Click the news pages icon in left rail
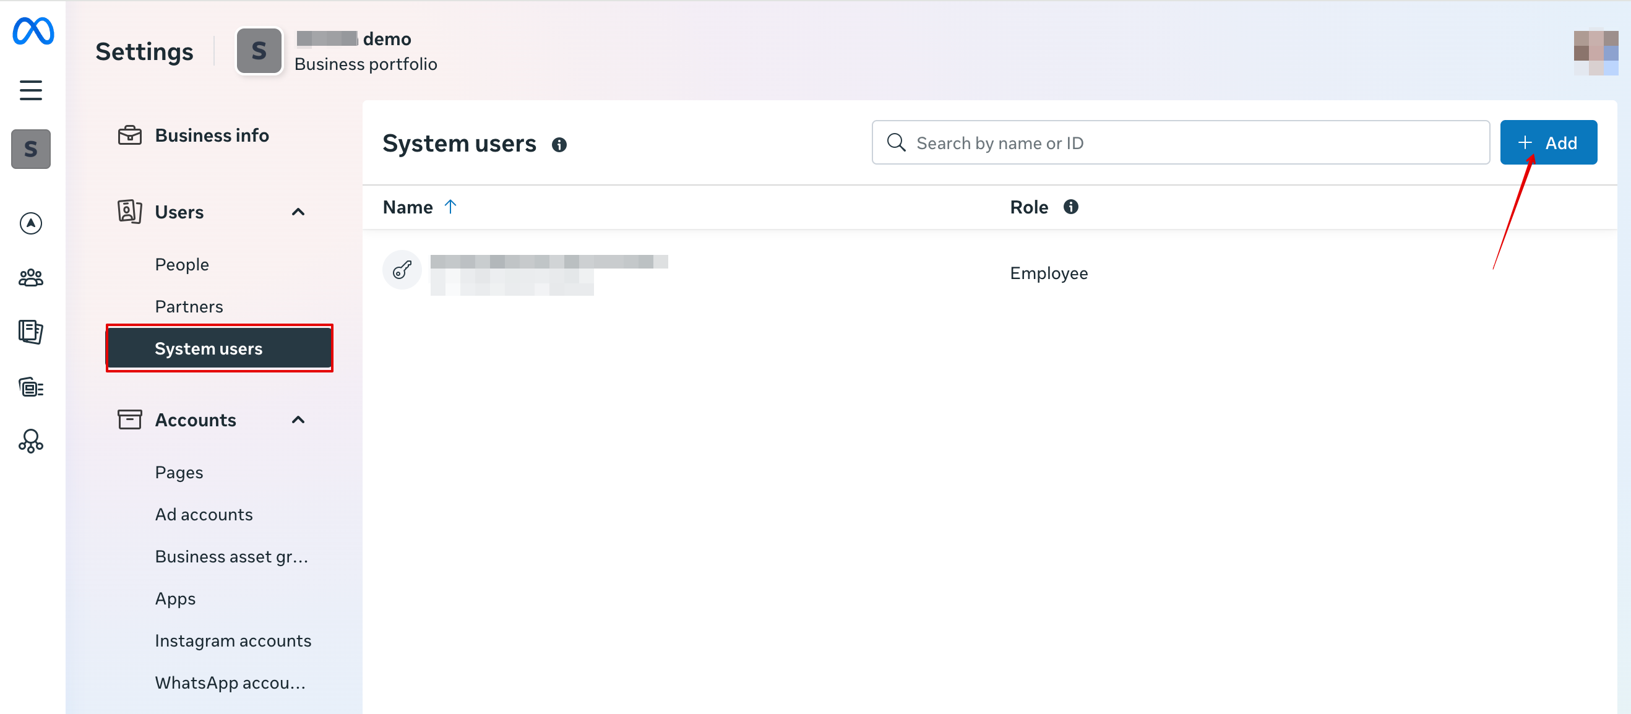 tap(30, 332)
